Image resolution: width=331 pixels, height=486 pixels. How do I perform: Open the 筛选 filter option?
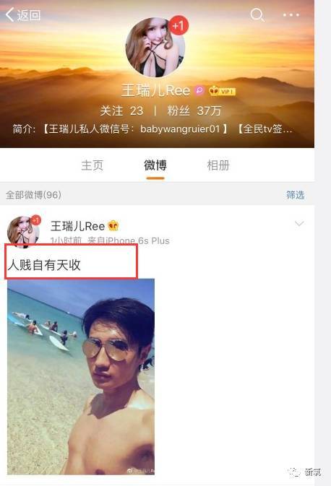point(295,195)
